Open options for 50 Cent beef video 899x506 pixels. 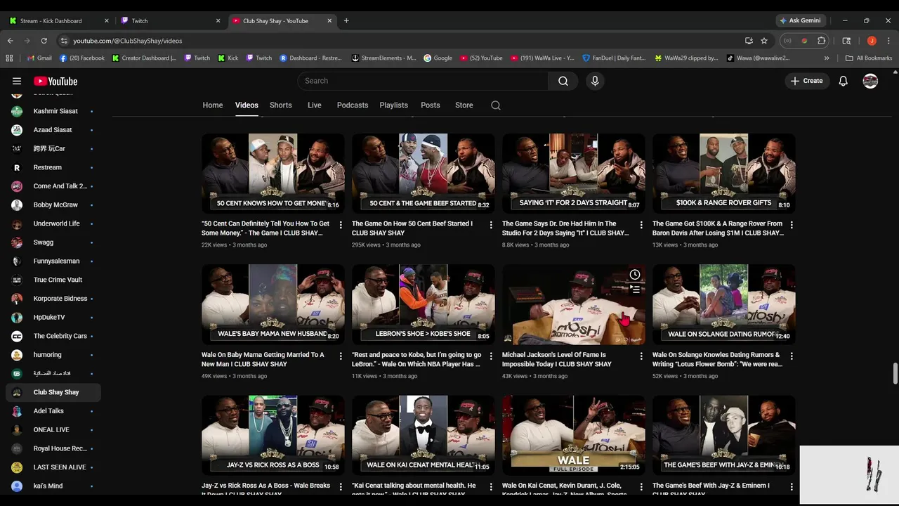[x=491, y=225]
